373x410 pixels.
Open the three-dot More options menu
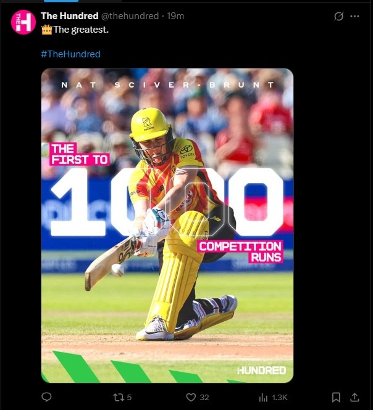tap(354, 16)
